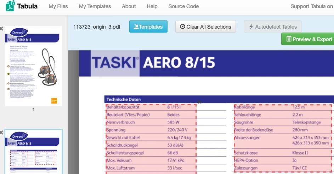Open the Help page
This screenshot has height=174, width=334.
pos(152,6)
